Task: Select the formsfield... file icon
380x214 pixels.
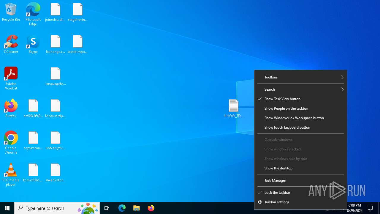Action: tap(33, 173)
